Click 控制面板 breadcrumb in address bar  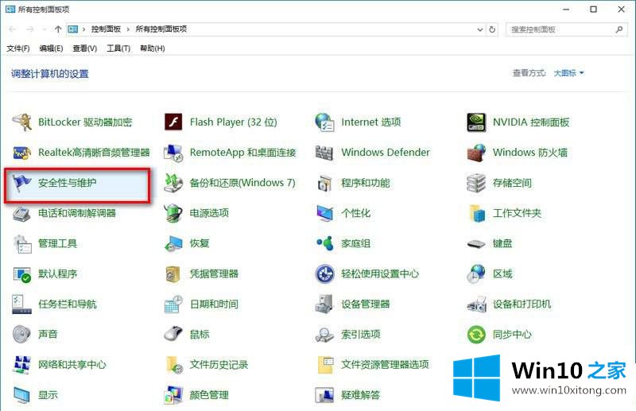point(106,29)
